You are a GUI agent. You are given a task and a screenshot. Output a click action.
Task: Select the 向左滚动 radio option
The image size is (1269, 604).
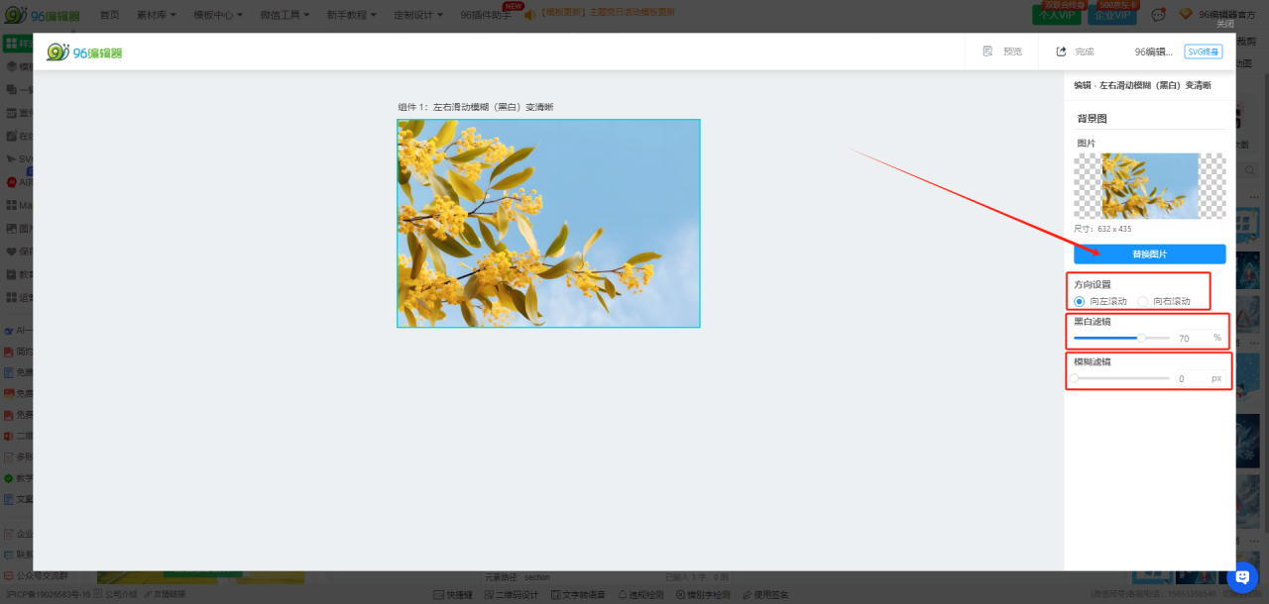coord(1080,301)
